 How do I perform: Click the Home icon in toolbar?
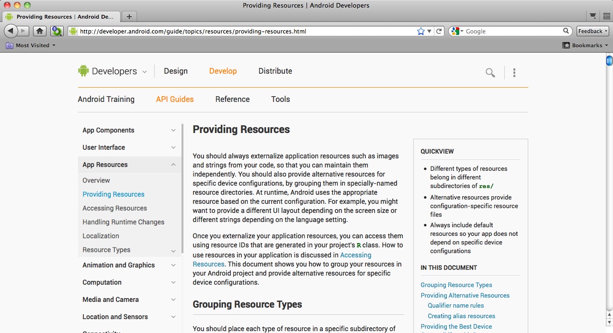click(40, 31)
